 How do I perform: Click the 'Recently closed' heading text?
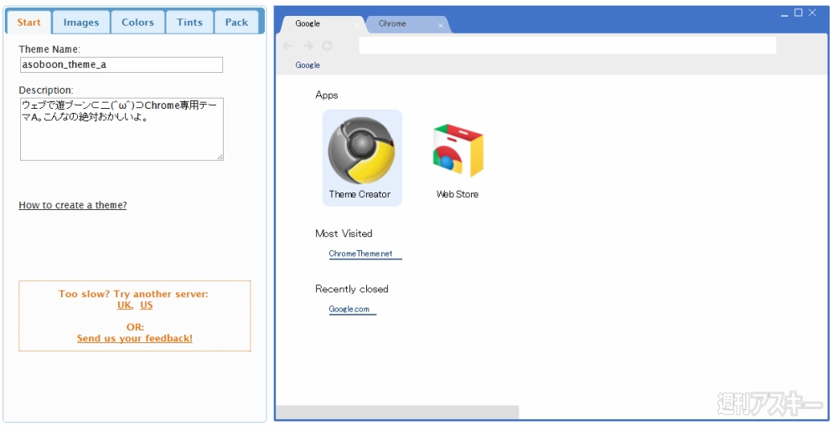pyautogui.click(x=352, y=289)
